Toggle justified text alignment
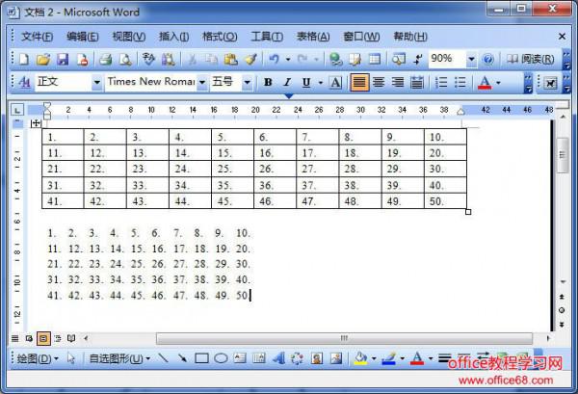This screenshot has height=394, width=578. 359,82
